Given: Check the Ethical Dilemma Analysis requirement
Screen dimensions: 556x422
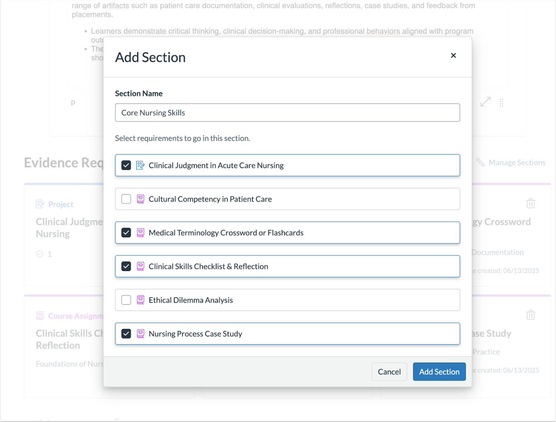Looking at the screenshot, I should click(126, 300).
